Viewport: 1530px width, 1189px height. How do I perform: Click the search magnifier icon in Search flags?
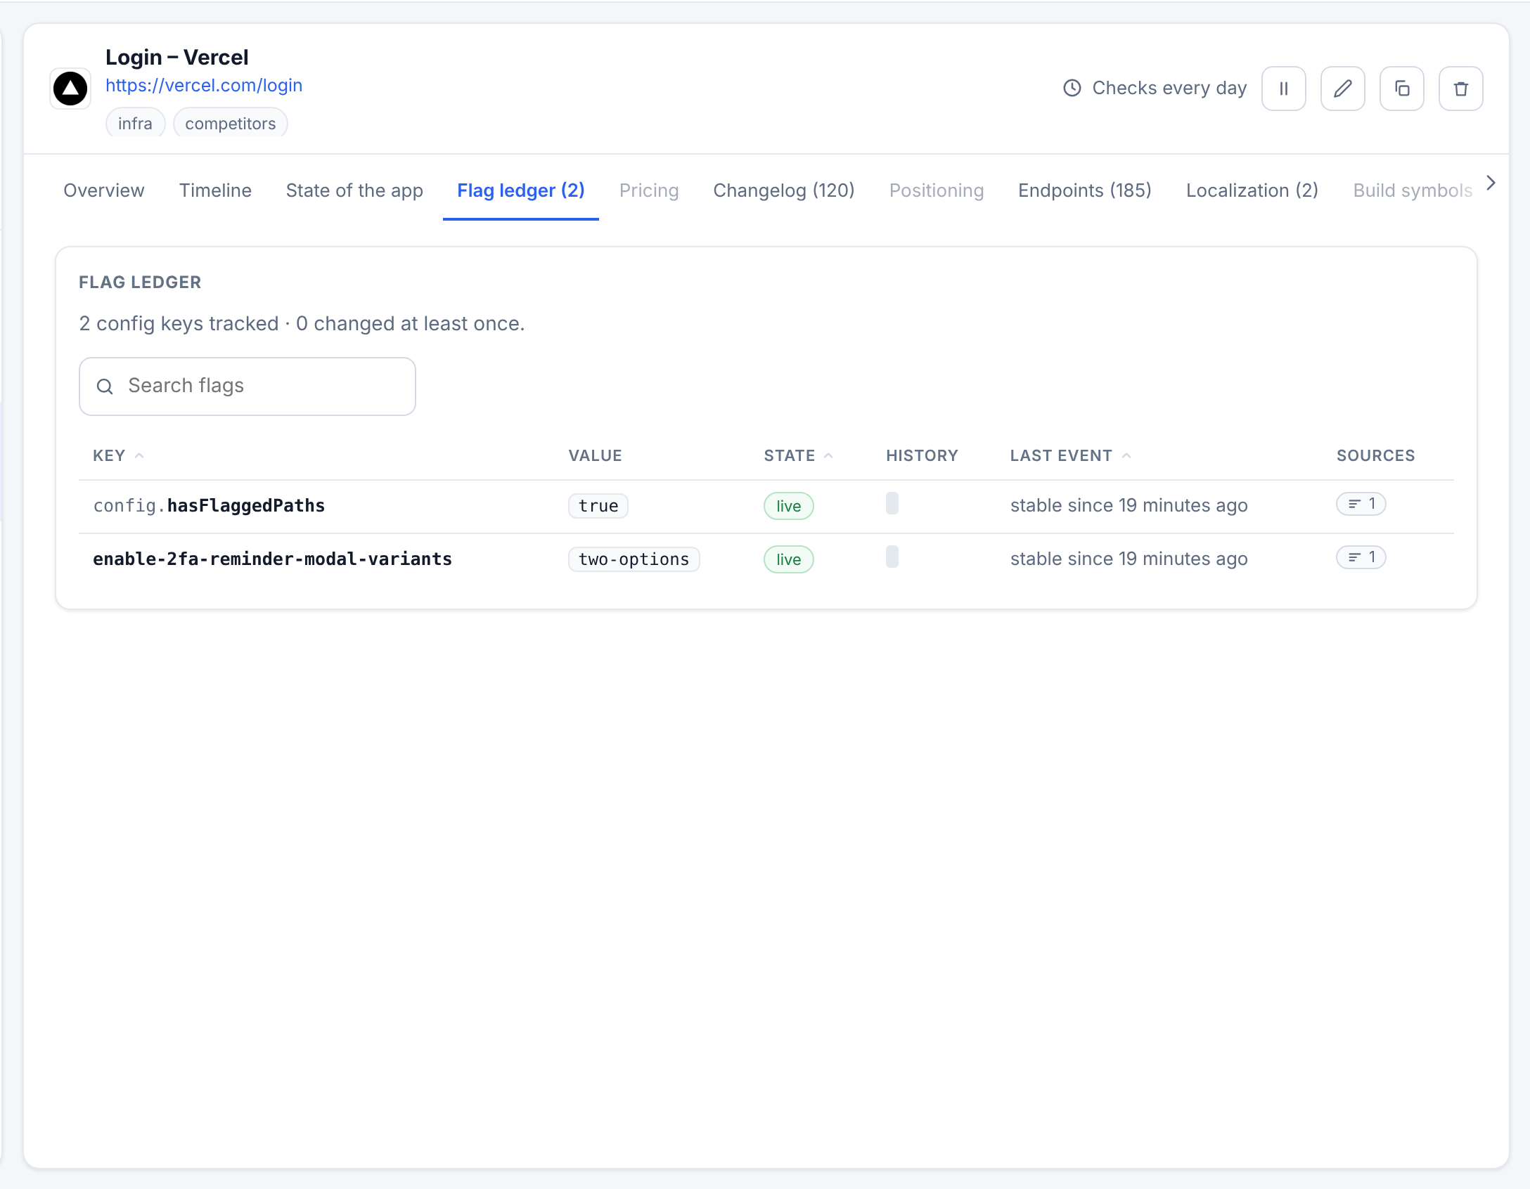point(105,386)
